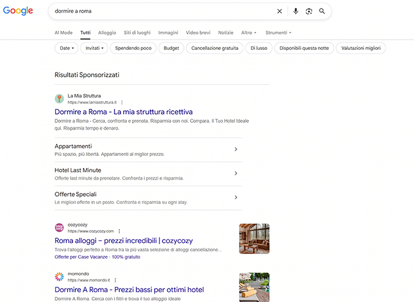Click La Mia Struttura favicon
Screen dimensions: 414x302
coord(59,99)
